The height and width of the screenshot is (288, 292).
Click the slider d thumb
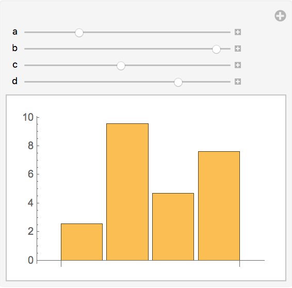tap(178, 82)
